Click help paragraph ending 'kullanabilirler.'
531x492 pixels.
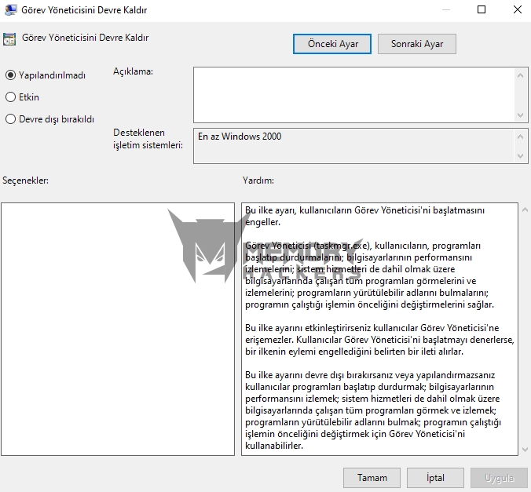pyautogui.click(x=373, y=410)
